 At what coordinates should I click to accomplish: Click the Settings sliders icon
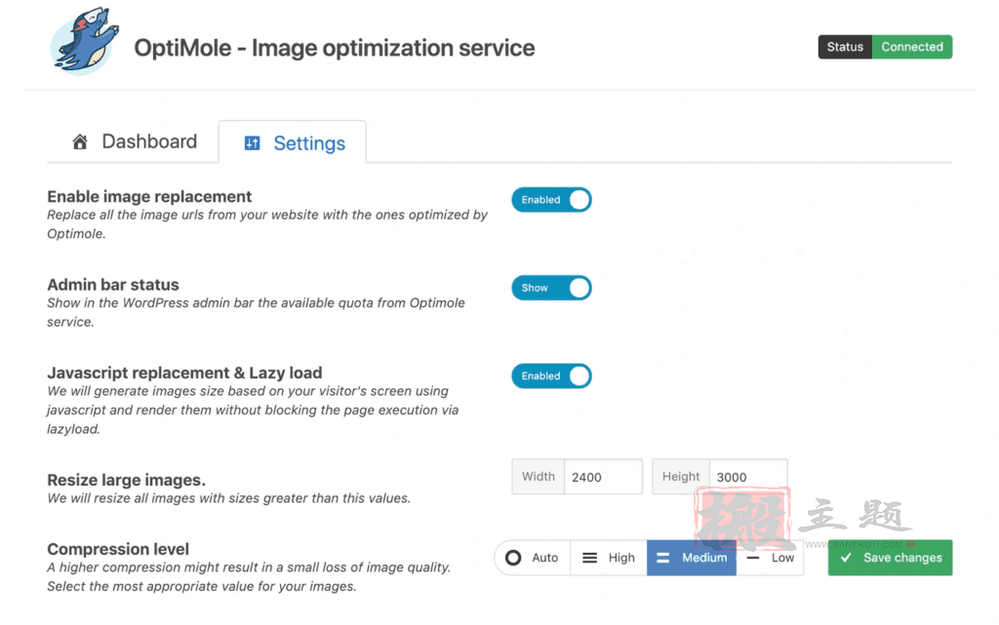coord(253,143)
